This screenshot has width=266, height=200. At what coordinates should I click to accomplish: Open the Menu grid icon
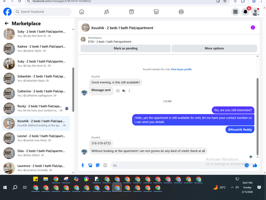tap(235, 12)
